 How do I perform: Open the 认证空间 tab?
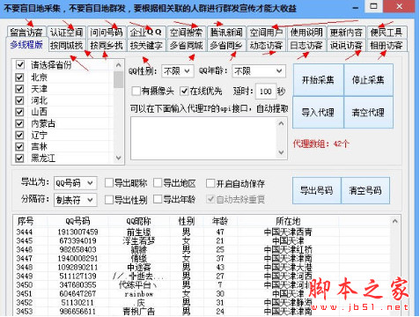tap(66, 32)
